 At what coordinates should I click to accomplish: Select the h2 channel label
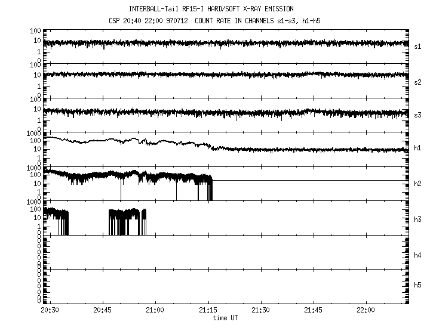tap(418, 184)
